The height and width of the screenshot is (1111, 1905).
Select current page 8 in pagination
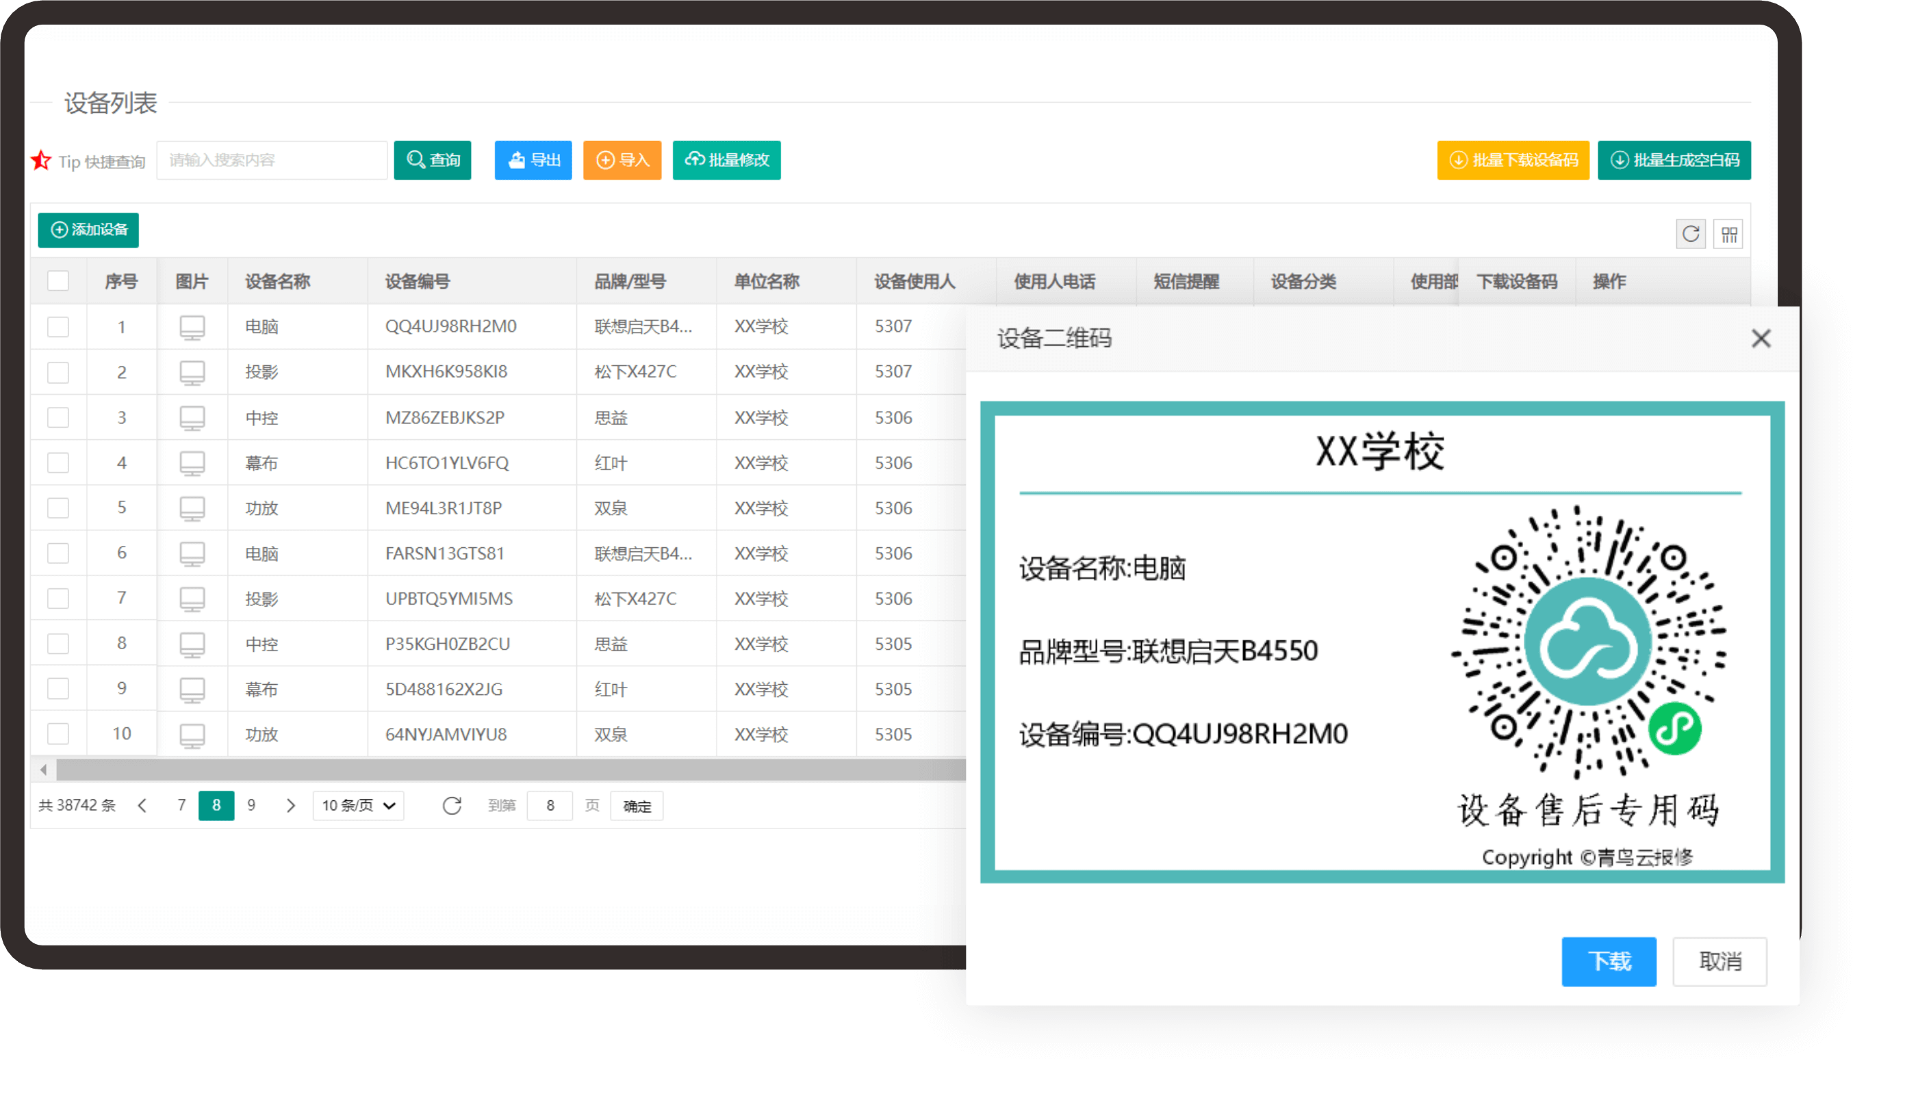[216, 805]
